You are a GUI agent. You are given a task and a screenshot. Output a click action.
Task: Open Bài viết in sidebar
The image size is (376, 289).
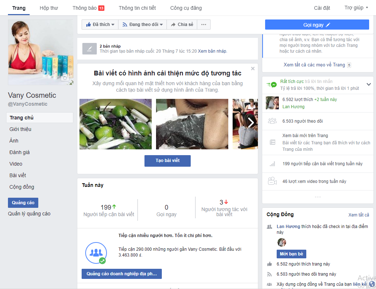pyautogui.click(x=18, y=175)
